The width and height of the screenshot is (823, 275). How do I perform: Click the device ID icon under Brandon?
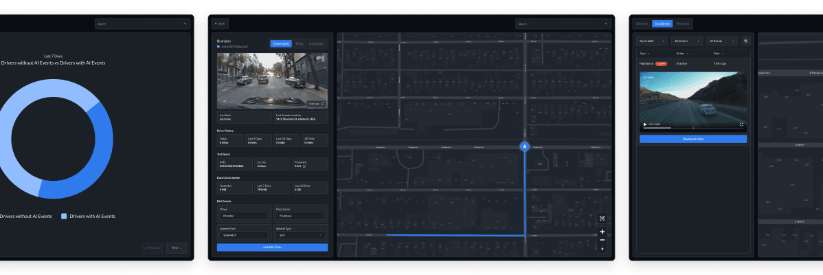point(219,47)
